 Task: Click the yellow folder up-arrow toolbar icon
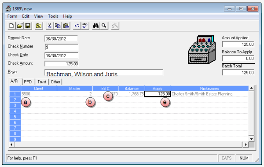pyautogui.click(x=39, y=26)
